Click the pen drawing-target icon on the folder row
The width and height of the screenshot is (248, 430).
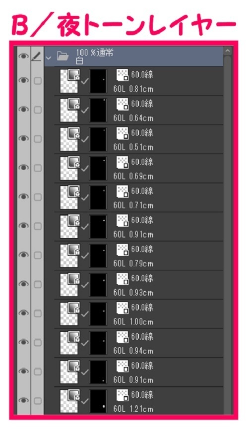pyautogui.click(x=37, y=56)
